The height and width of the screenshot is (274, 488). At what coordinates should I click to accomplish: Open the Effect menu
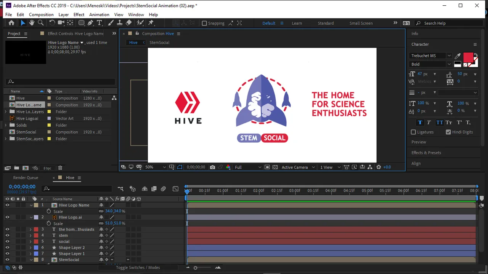79,14
